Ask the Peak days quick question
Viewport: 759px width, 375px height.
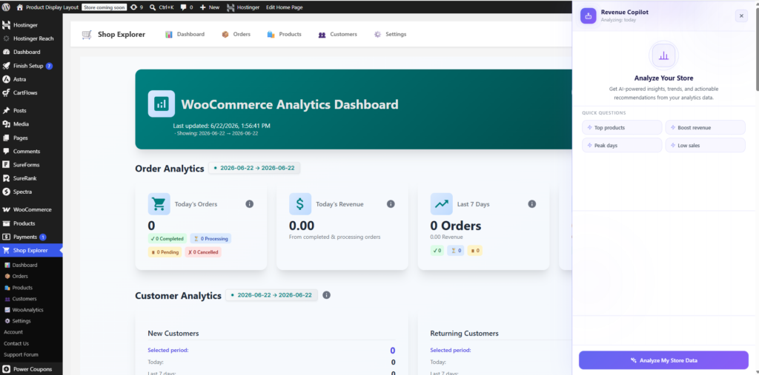622,145
